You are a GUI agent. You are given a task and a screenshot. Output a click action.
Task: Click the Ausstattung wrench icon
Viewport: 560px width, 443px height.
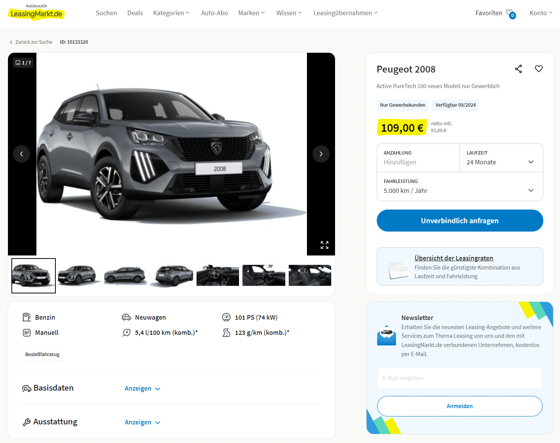click(27, 422)
